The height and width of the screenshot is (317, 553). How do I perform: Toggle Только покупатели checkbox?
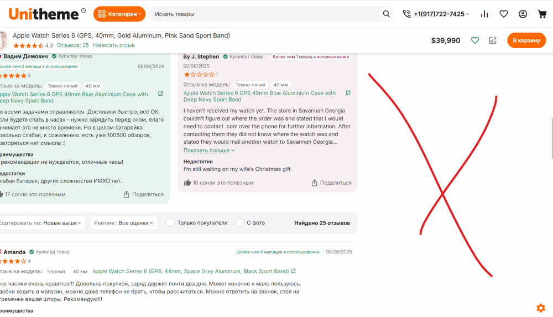click(170, 223)
